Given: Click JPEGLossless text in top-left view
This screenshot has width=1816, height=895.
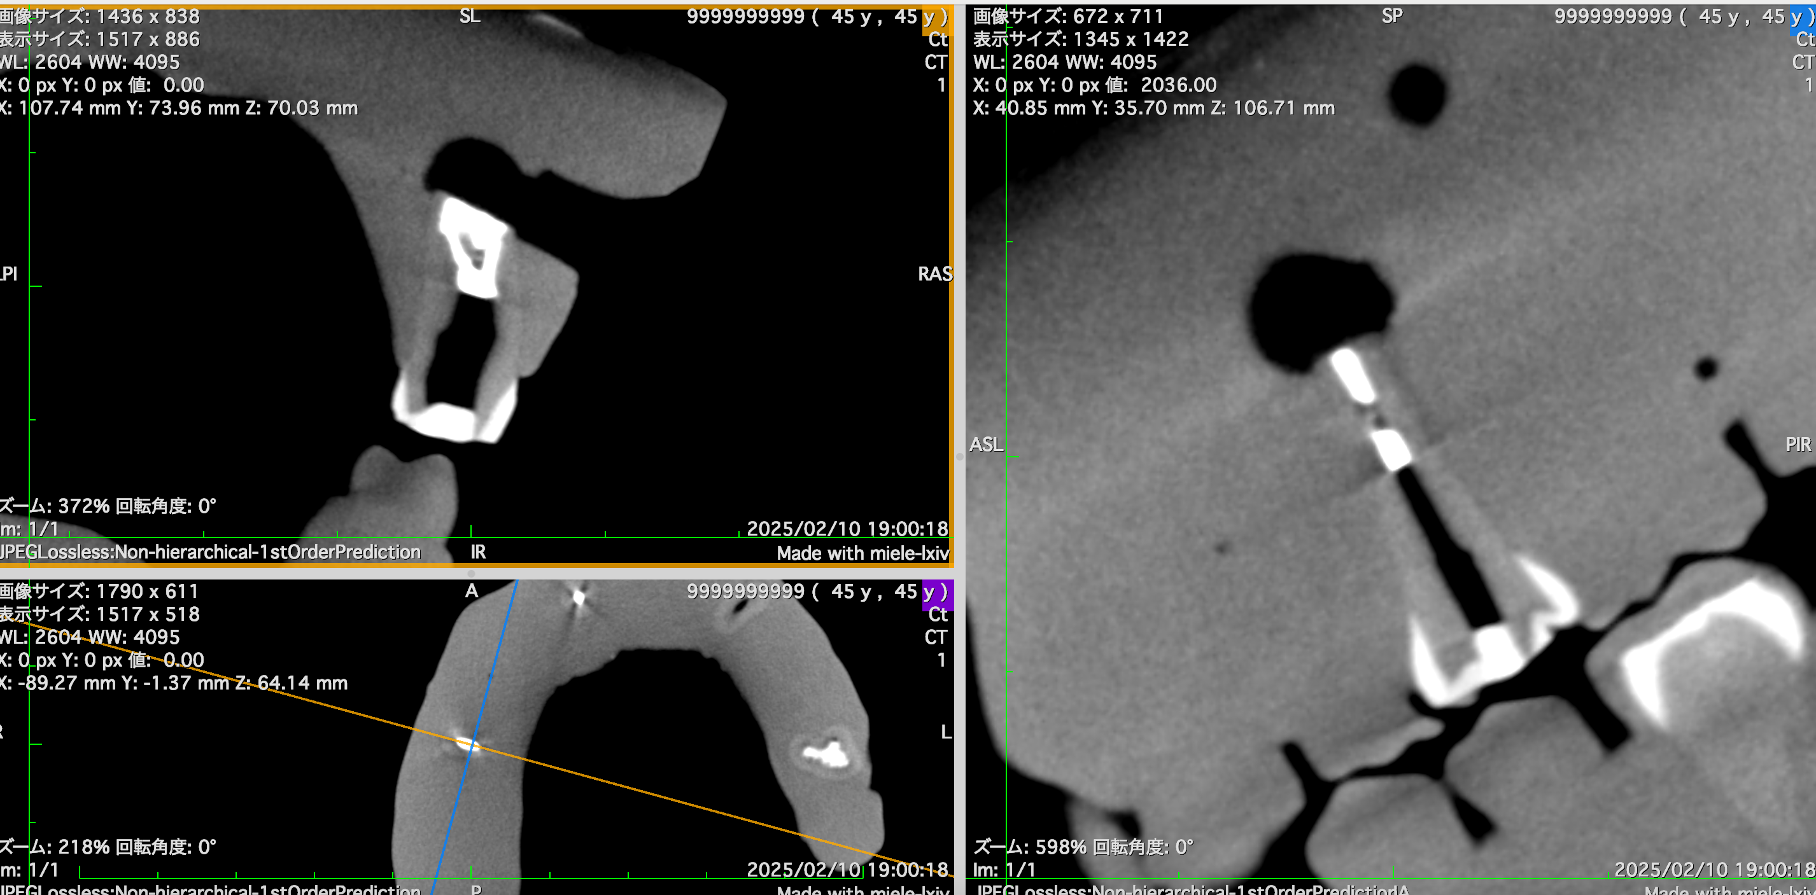Looking at the screenshot, I should click(x=210, y=552).
